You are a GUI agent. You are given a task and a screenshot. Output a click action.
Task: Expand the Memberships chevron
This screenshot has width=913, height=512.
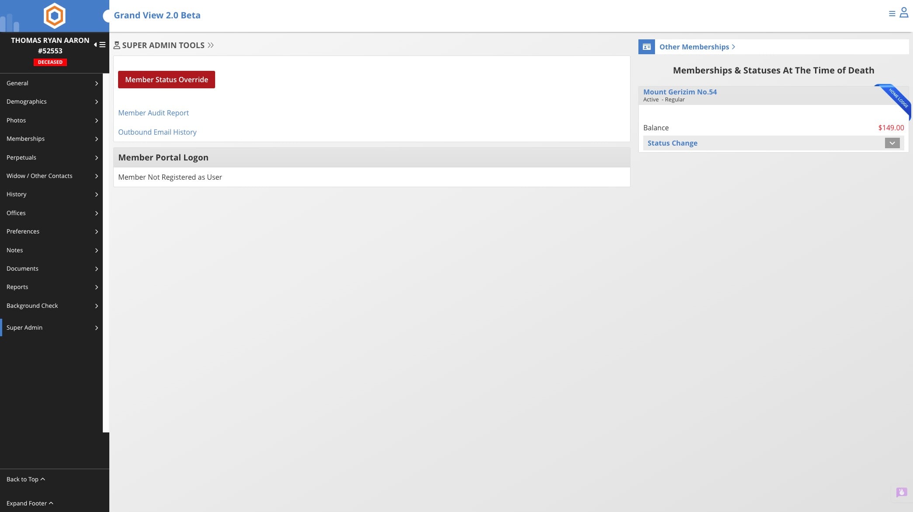(x=97, y=139)
